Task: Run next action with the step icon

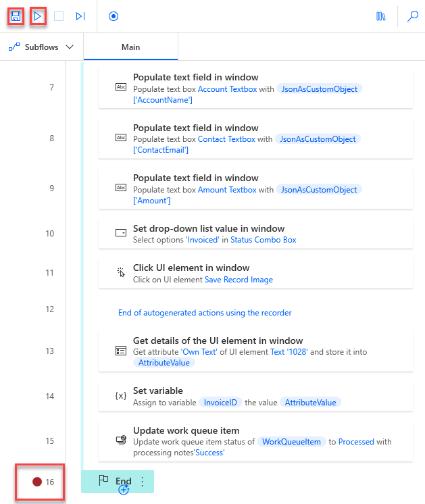Action: click(80, 16)
